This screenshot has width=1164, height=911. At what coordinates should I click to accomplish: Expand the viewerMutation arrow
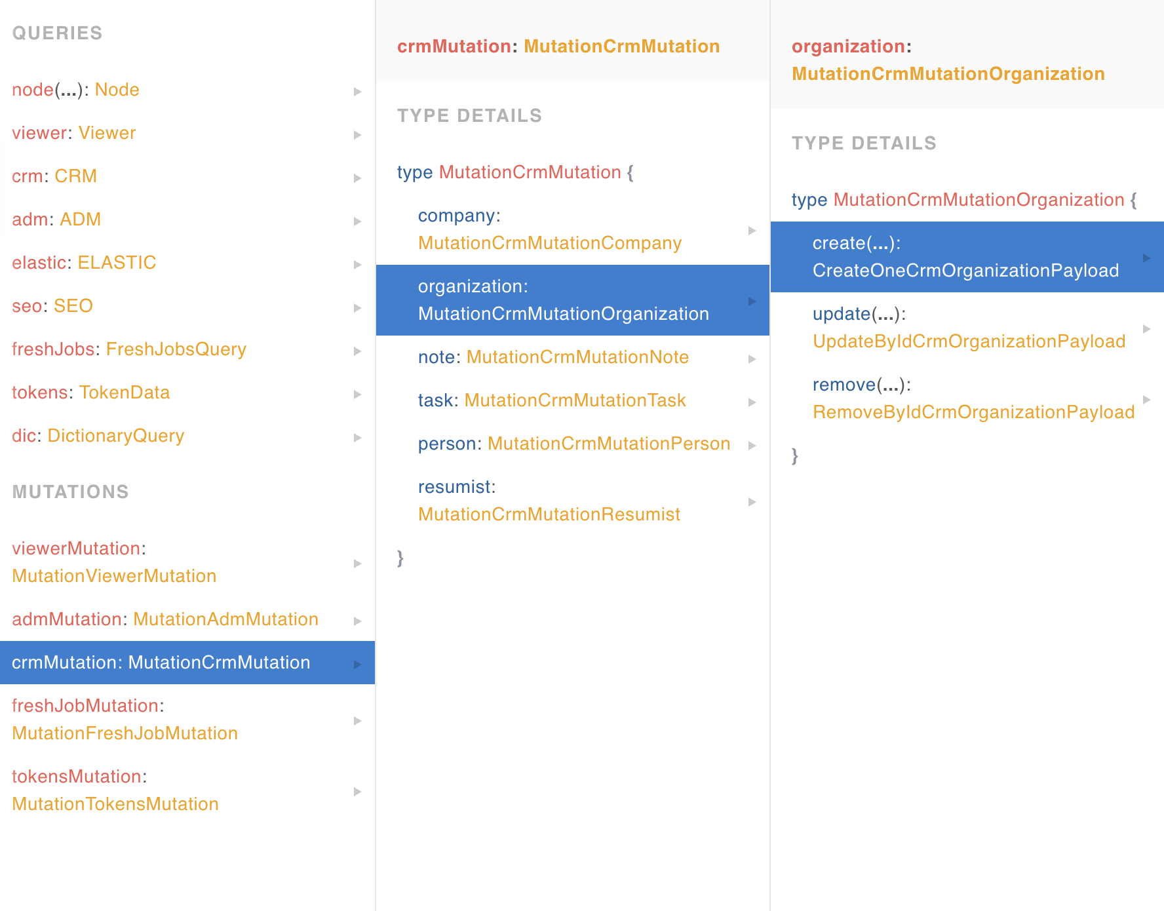[x=357, y=563]
